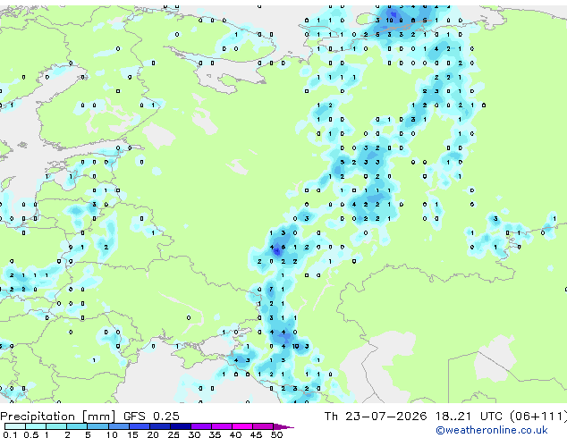This screenshot has width=567, height=438.
Task: Click the "18..21 UTC" time range text
Action: click(469, 417)
